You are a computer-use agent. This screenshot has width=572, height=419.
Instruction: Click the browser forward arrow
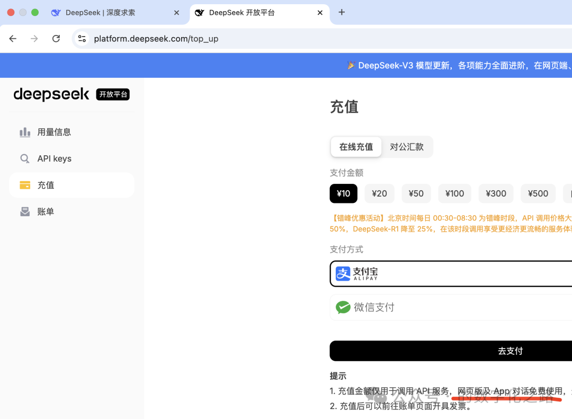point(34,39)
